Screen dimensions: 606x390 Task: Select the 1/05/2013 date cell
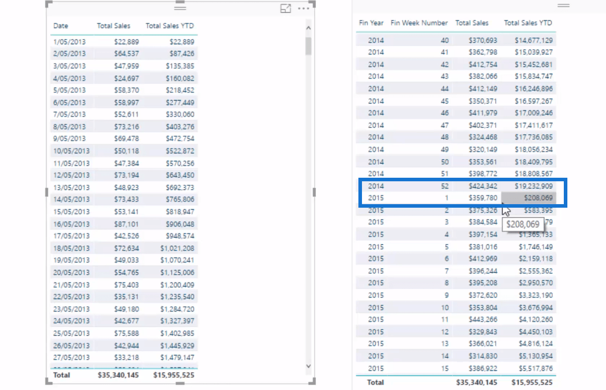(x=70, y=42)
